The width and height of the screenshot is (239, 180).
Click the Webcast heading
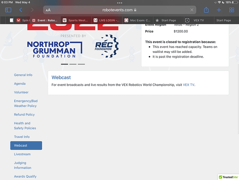pos(61,77)
